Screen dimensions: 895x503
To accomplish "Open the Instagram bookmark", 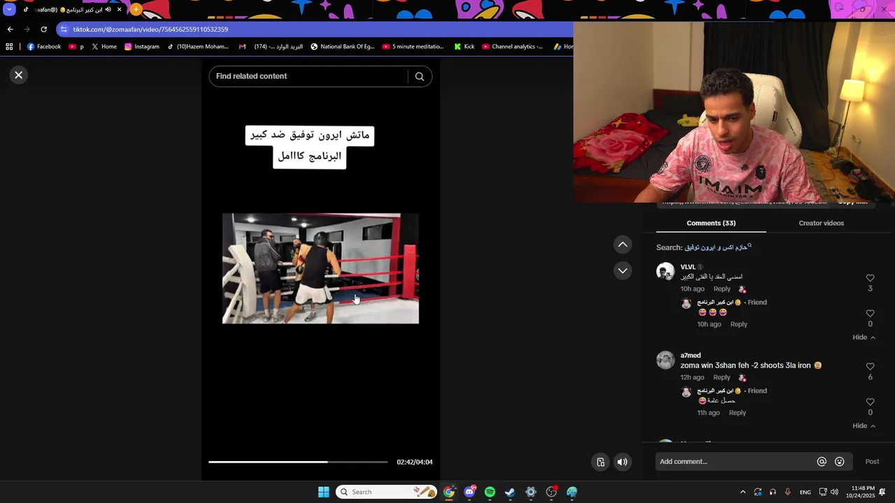I will pos(142,47).
